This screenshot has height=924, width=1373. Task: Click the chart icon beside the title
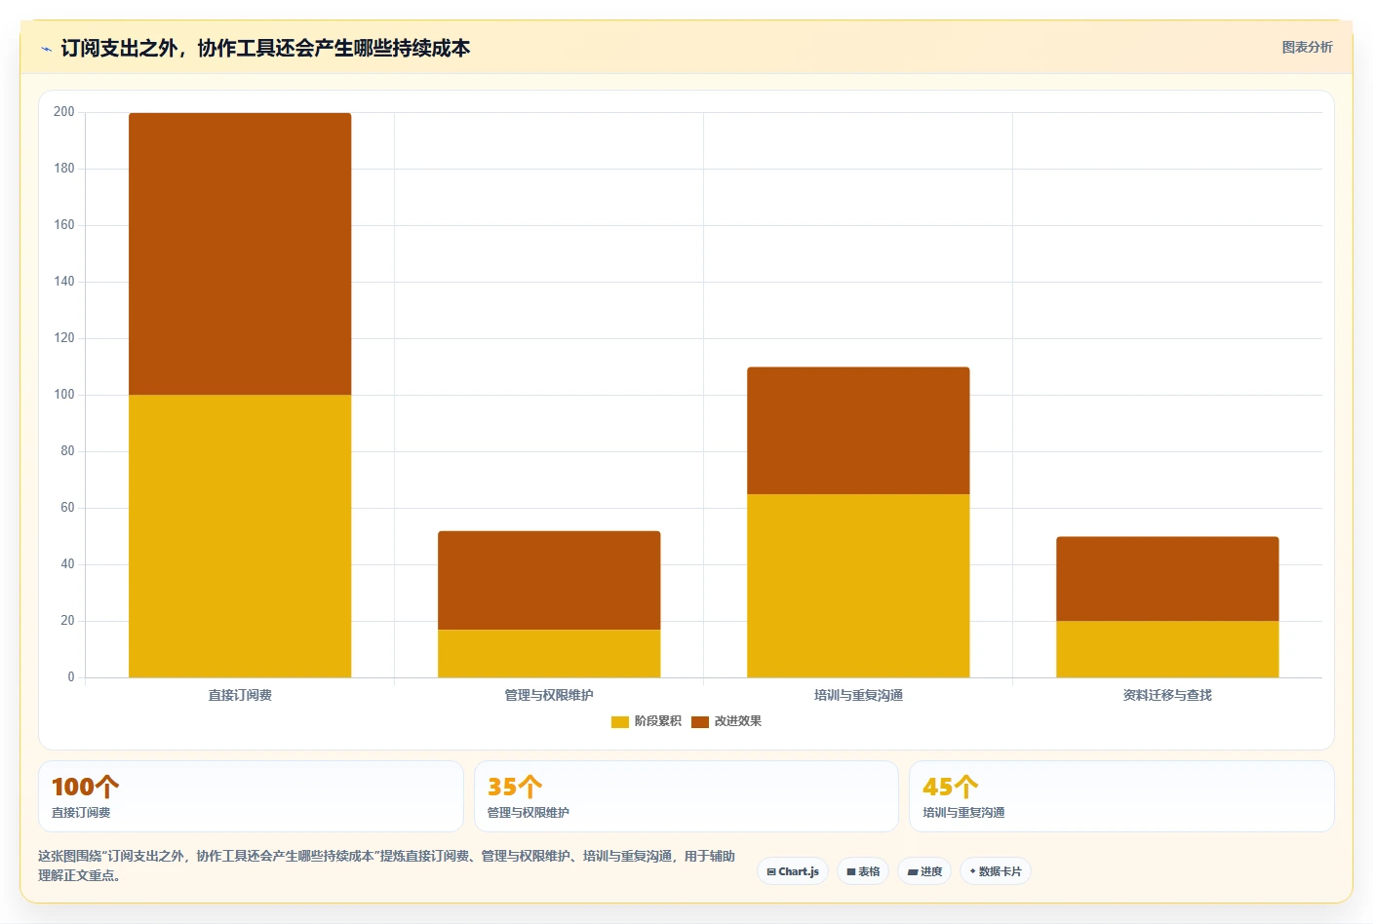46,49
